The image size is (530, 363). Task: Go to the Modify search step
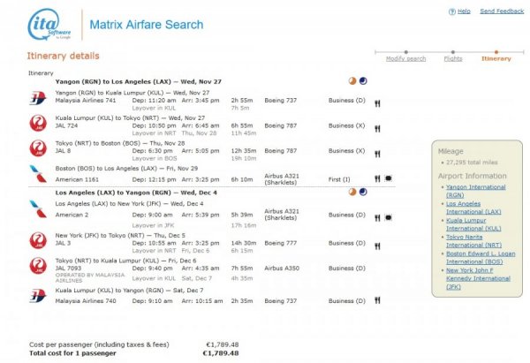(405, 58)
